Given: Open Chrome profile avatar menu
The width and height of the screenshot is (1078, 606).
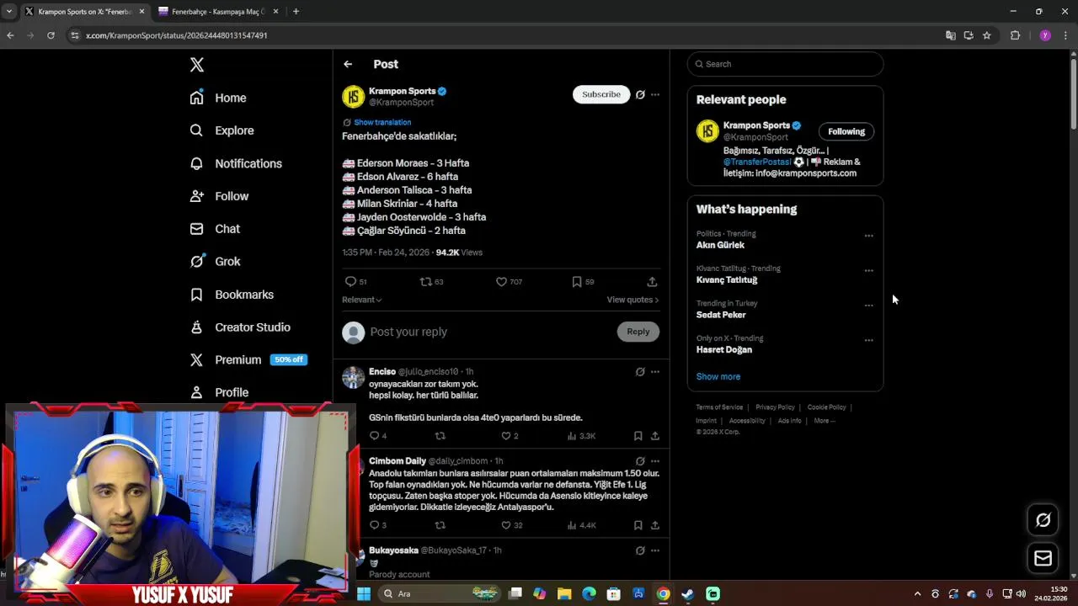Looking at the screenshot, I should tap(1045, 35).
